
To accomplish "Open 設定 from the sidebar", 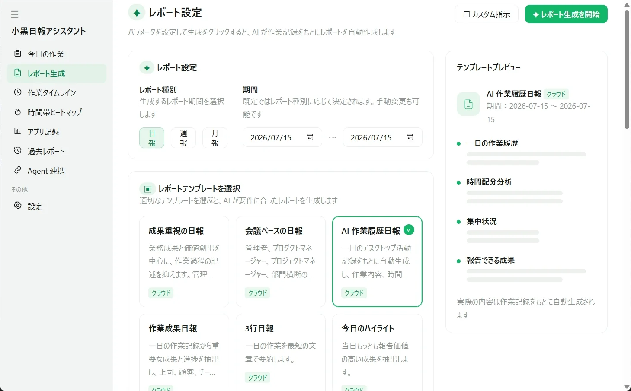I will pos(57,207).
